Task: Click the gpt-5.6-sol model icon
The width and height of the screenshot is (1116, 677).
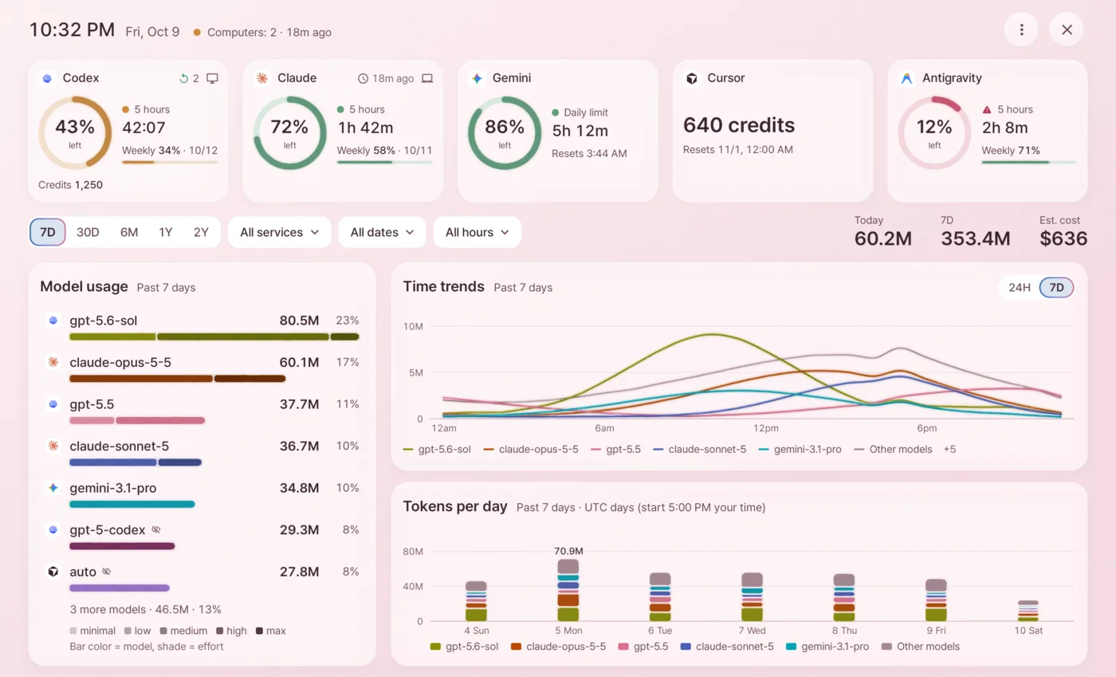Action: pyautogui.click(x=53, y=321)
